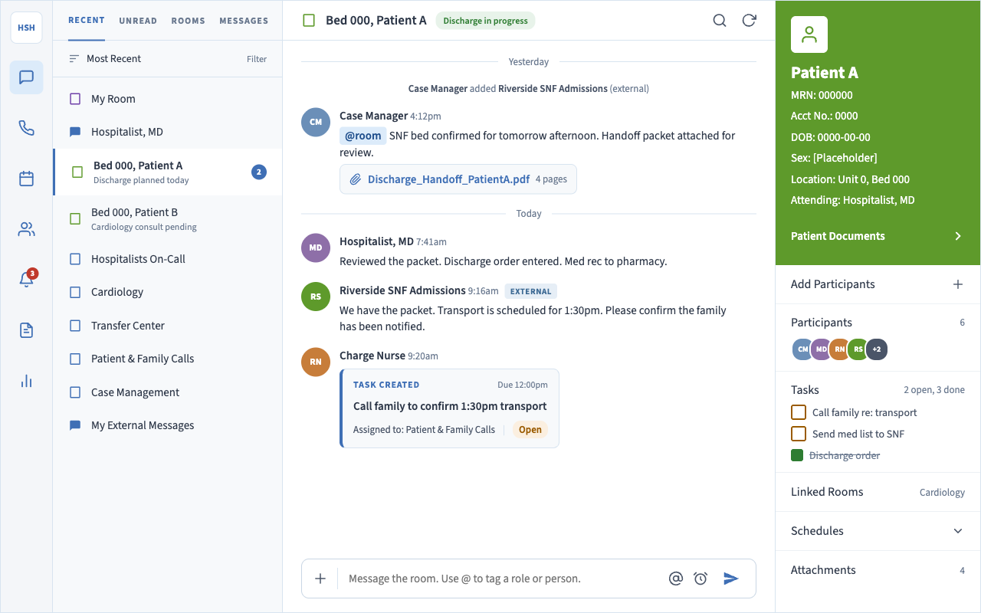Viewport: 981px width, 613px height.
Task: Click the plus attachment icon in composer
Action: [320, 579]
